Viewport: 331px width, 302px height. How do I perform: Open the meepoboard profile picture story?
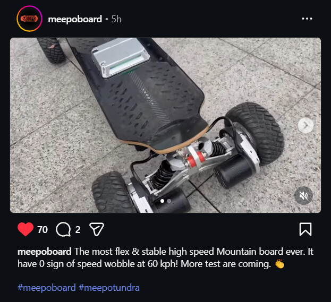pyautogui.click(x=29, y=19)
